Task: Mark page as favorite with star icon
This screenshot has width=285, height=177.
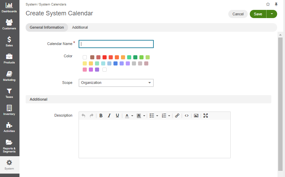Action: coord(268,4)
